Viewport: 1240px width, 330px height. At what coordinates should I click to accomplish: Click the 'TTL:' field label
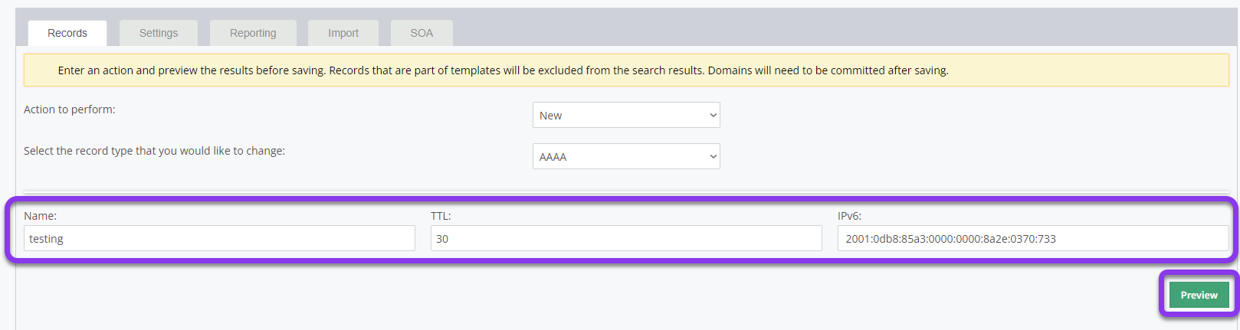pyautogui.click(x=441, y=216)
